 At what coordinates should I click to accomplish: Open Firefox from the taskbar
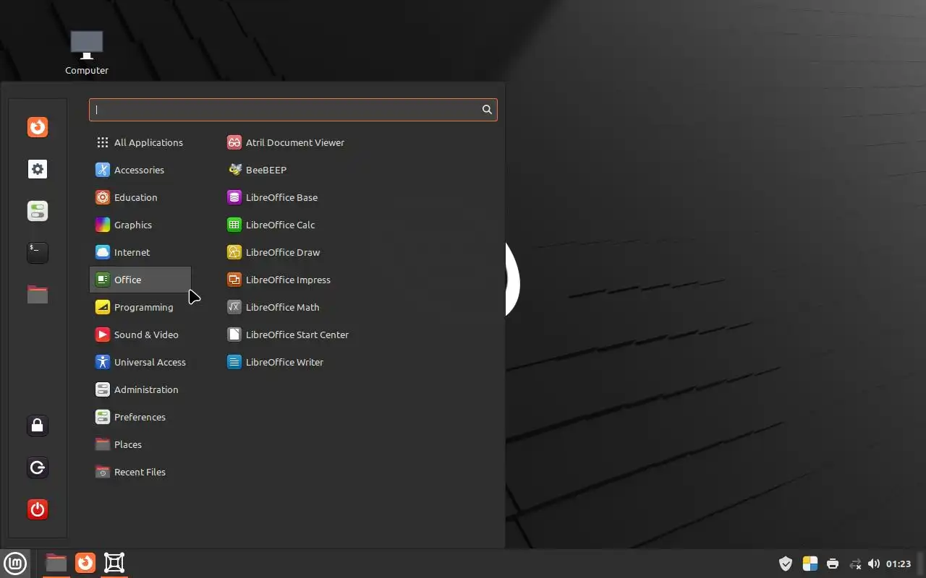pos(85,563)
